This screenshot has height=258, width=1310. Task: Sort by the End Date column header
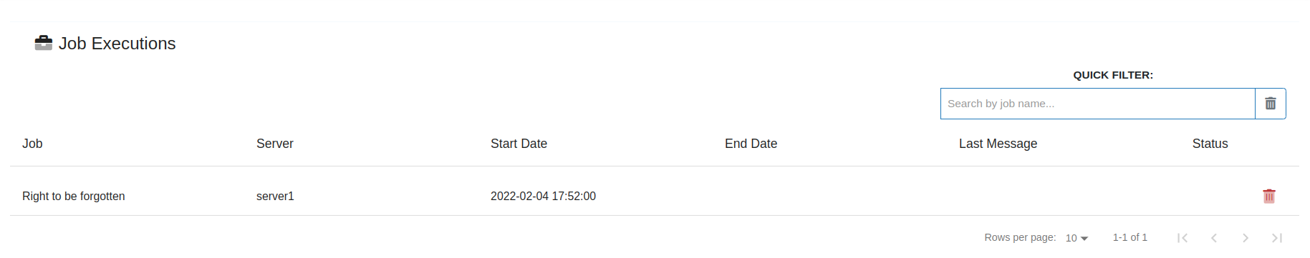pos(751,144)
